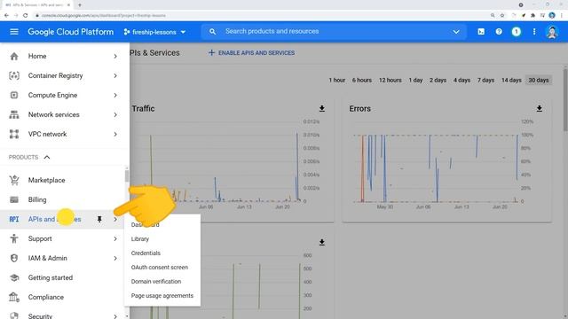Expand the search bar dropdown arrow
This screenshot has height=319, width=568.
pyautogui.click(x=456, y=32)
